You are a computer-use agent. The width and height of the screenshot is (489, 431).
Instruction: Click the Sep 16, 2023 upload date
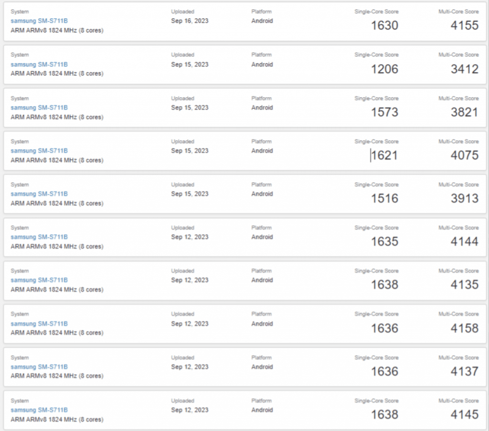click(x=190, y=21)
